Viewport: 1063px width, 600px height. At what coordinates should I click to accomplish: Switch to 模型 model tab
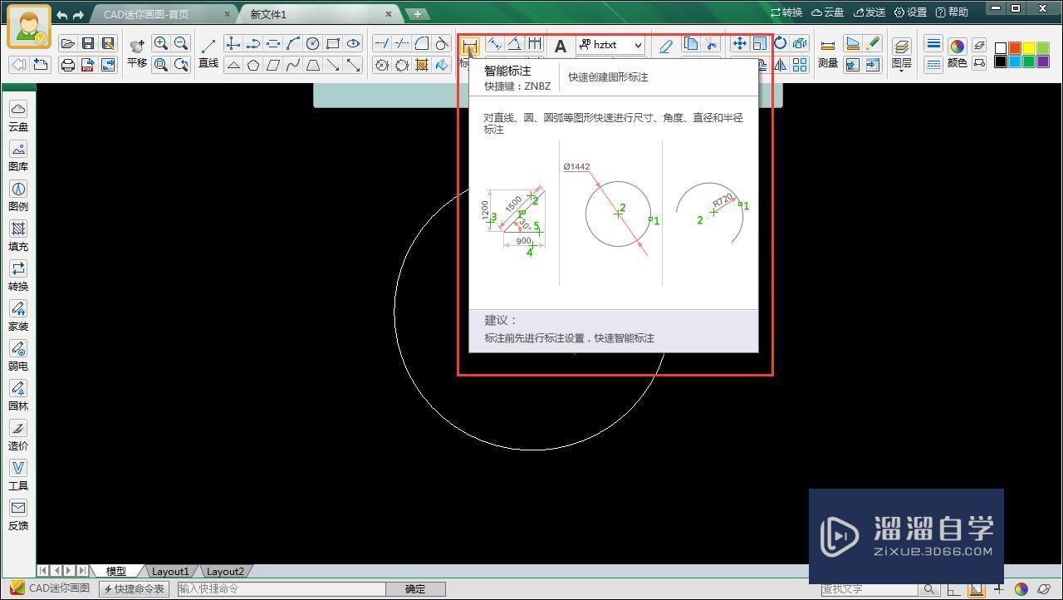coord(116,572)
